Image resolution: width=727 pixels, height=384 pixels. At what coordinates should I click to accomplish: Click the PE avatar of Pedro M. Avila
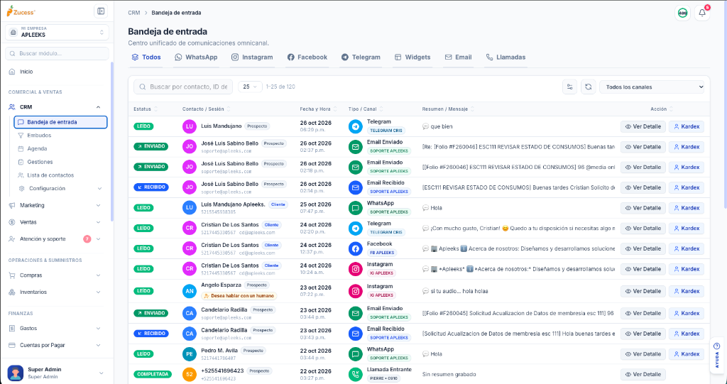pos(190,354)
